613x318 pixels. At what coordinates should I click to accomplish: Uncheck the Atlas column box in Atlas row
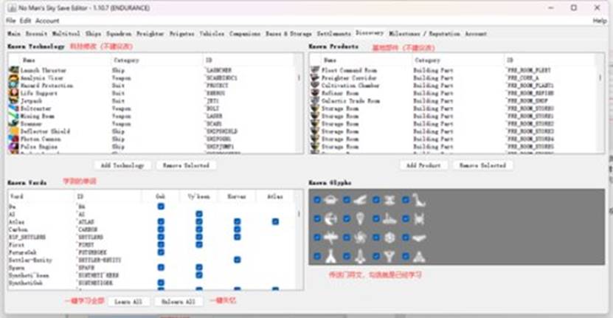276,221
